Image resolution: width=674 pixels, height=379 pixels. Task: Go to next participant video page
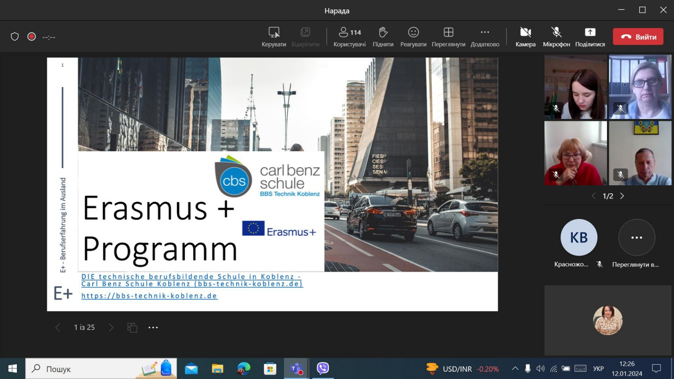tap(622, 196)
